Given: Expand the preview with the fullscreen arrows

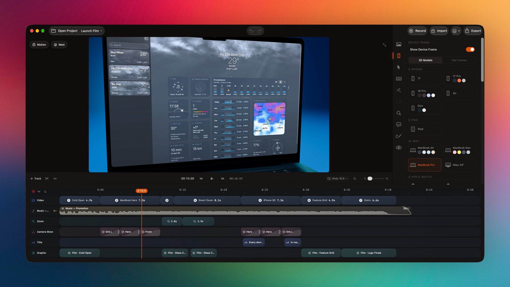Looking at the screenshot, I should [x=384, y=45].
